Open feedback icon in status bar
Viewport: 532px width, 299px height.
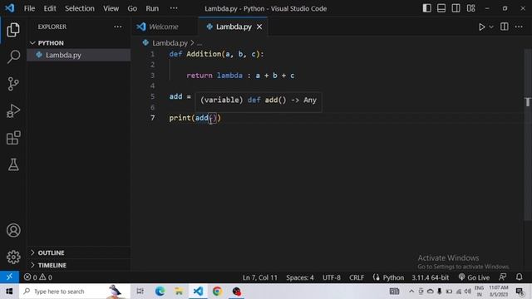[x=503, y=277]
